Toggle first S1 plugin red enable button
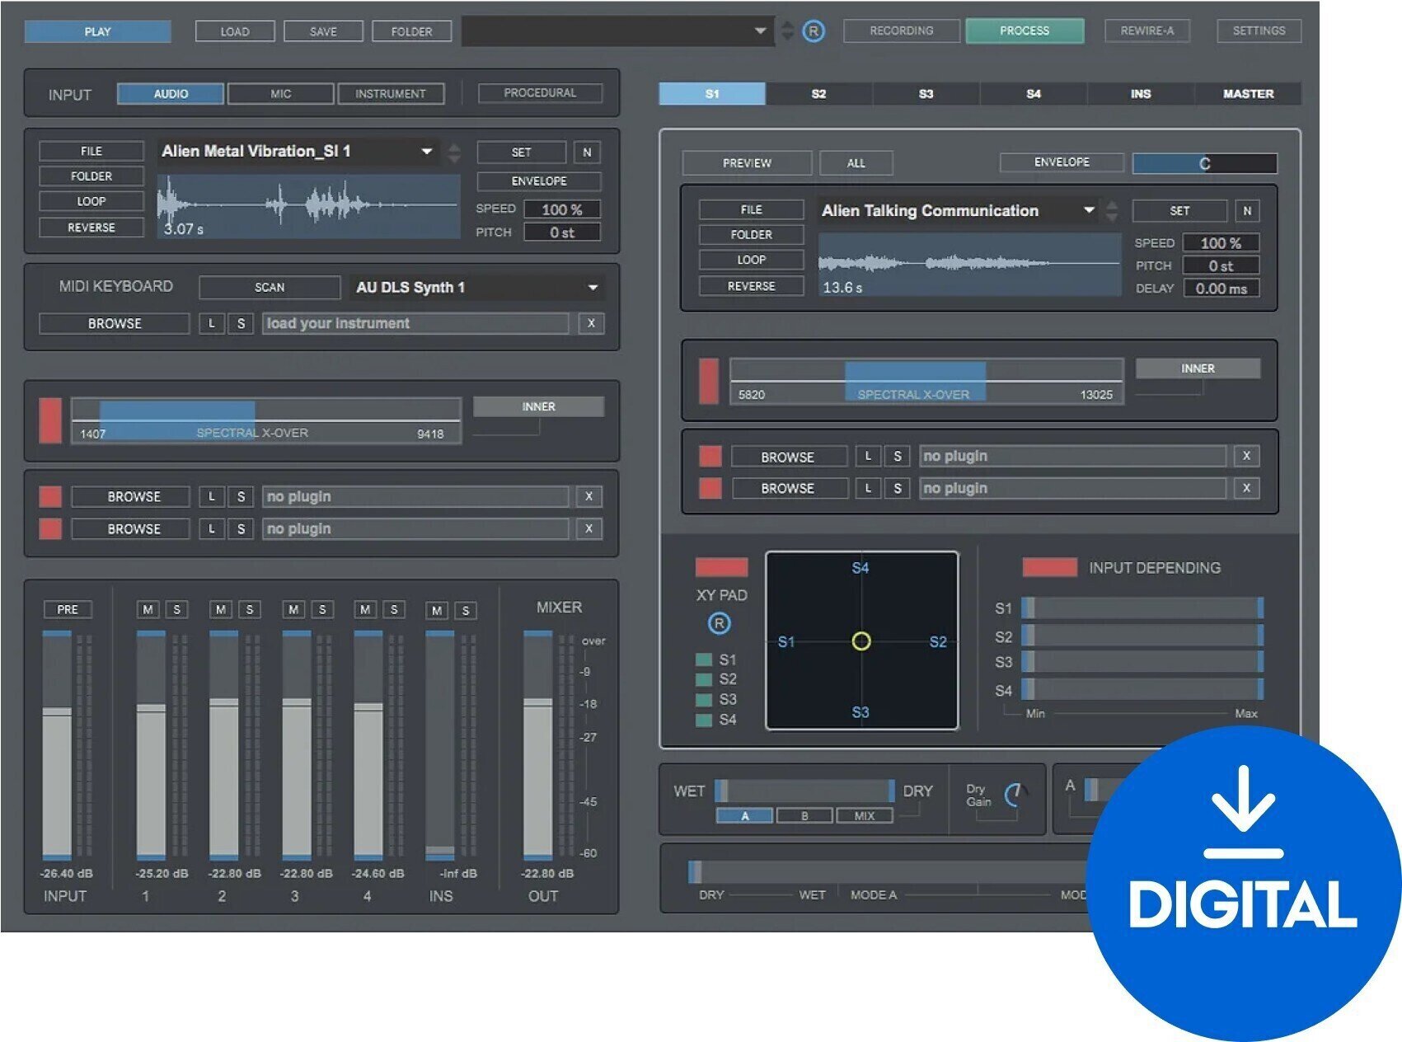Image resolution: width=1402 pixels, height=1042 pixels. (x=710, y=456)
